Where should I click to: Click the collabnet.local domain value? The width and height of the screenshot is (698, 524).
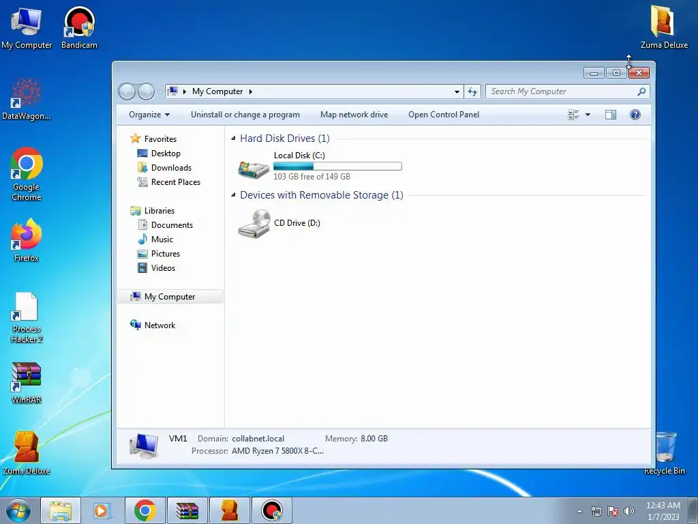[x=258, y=439]
